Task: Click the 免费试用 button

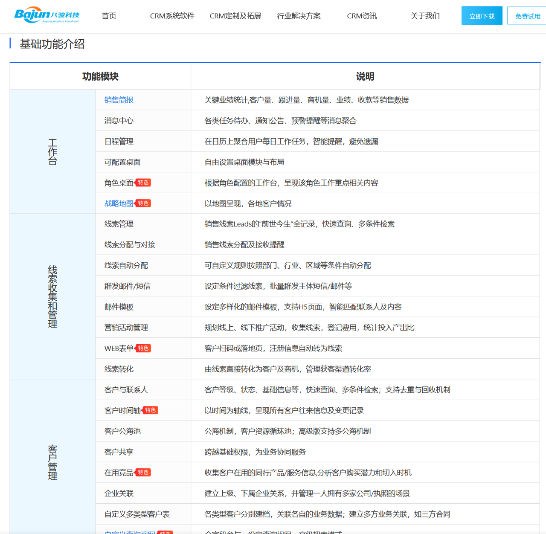Action: [527, 16]
